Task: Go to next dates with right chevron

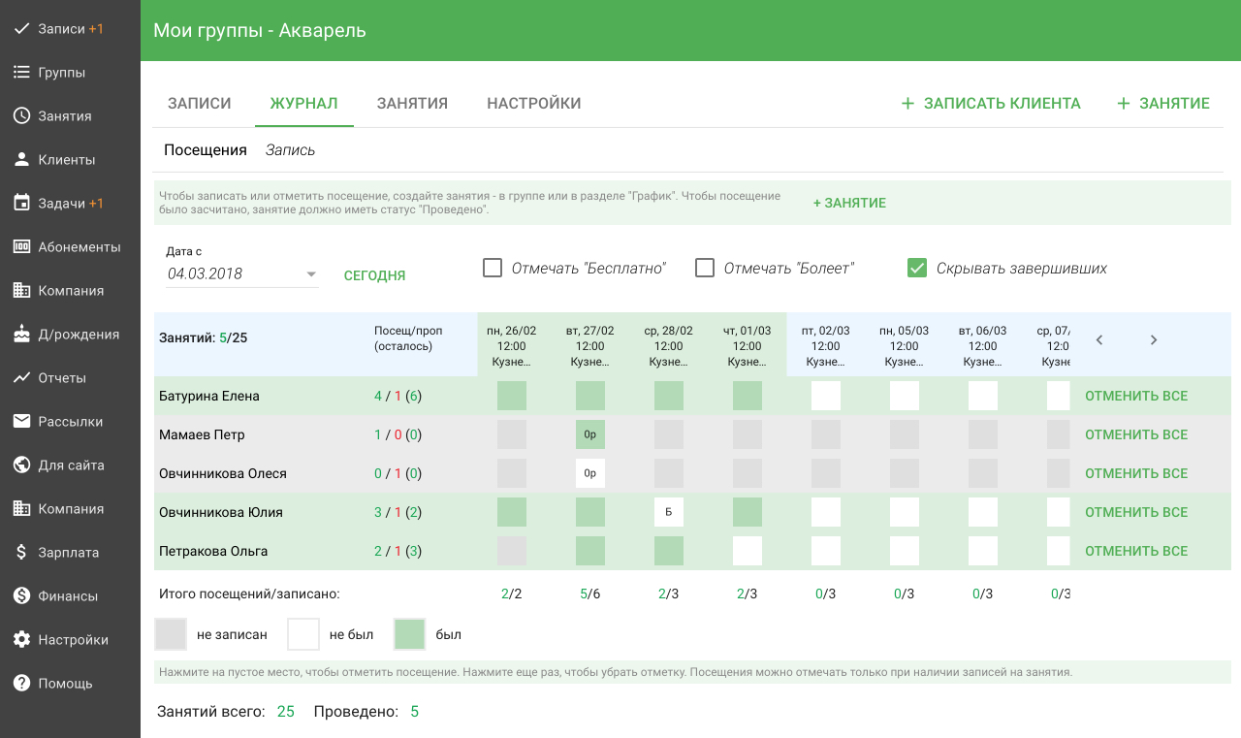Action: 1154,340
